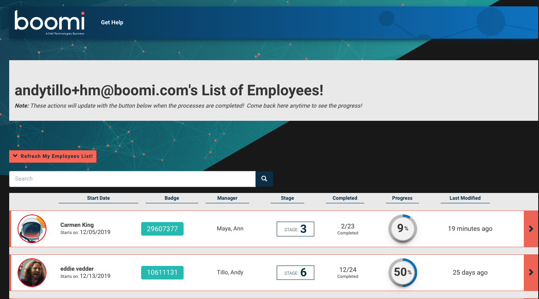Click Carmen King's 2/23 Completed count
The width and height of the screenshot is (539, 299).
pos(347,229)
